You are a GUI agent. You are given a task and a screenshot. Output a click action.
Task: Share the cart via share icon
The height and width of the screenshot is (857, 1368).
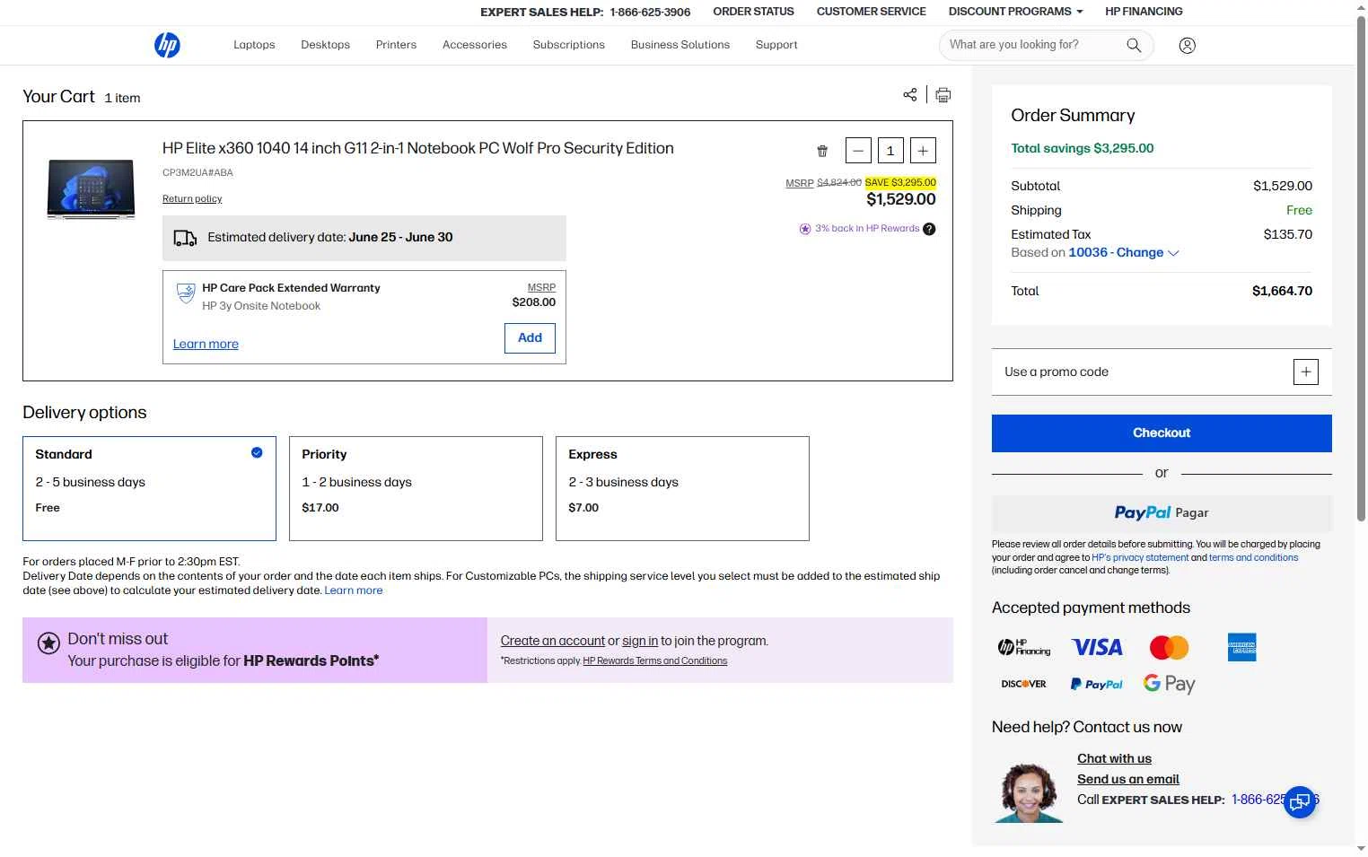(x=910, y=94)
